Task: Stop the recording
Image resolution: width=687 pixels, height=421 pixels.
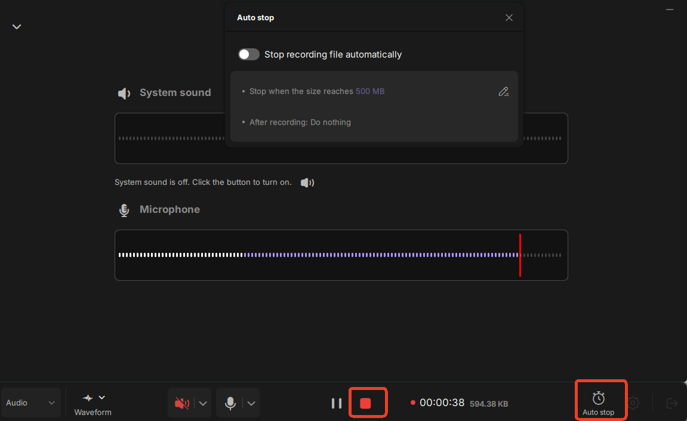Action: pos(365,403)
